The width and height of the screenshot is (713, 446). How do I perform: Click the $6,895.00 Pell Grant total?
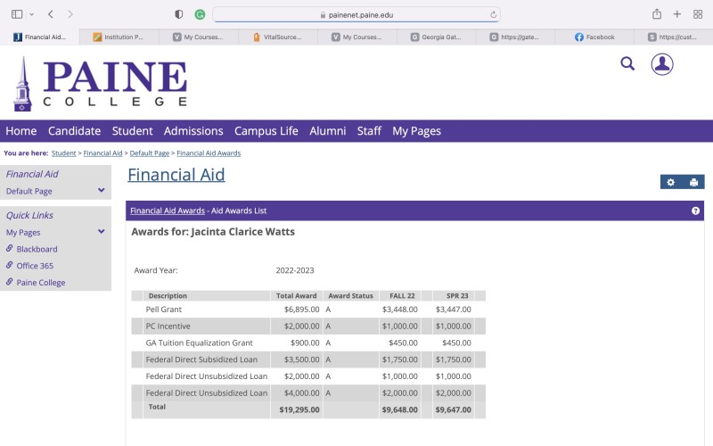tap(302, 310)
